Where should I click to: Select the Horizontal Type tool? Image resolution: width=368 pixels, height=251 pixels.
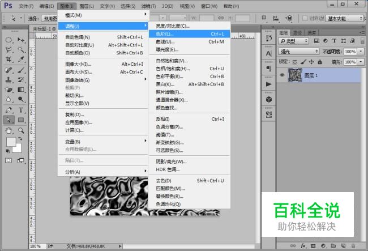pyautogui.click(x=21, y=110)
